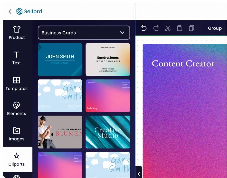Open the Business Cards category dropdown
227x178 pixels.
(x=84, y=33)
